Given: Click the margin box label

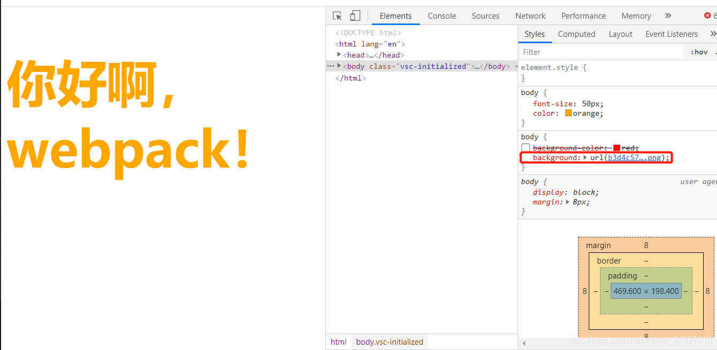Looking at the screenshot, I should 598,245.
